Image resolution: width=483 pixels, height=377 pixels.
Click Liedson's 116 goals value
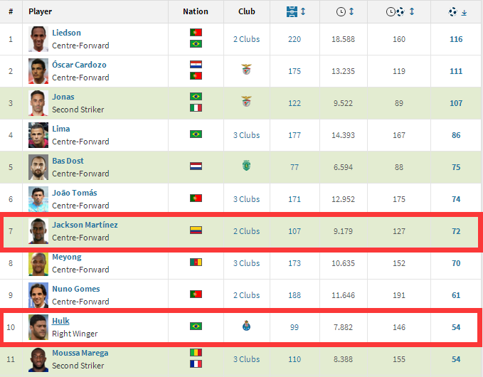456,38
